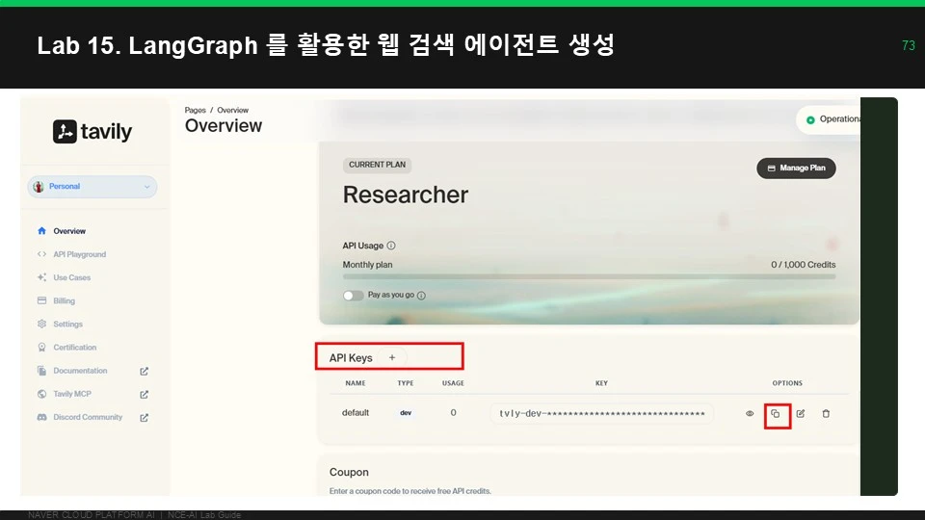Open the Discord Community link
The width and height of the screenshot is (925, 520).
coord(88,417)
